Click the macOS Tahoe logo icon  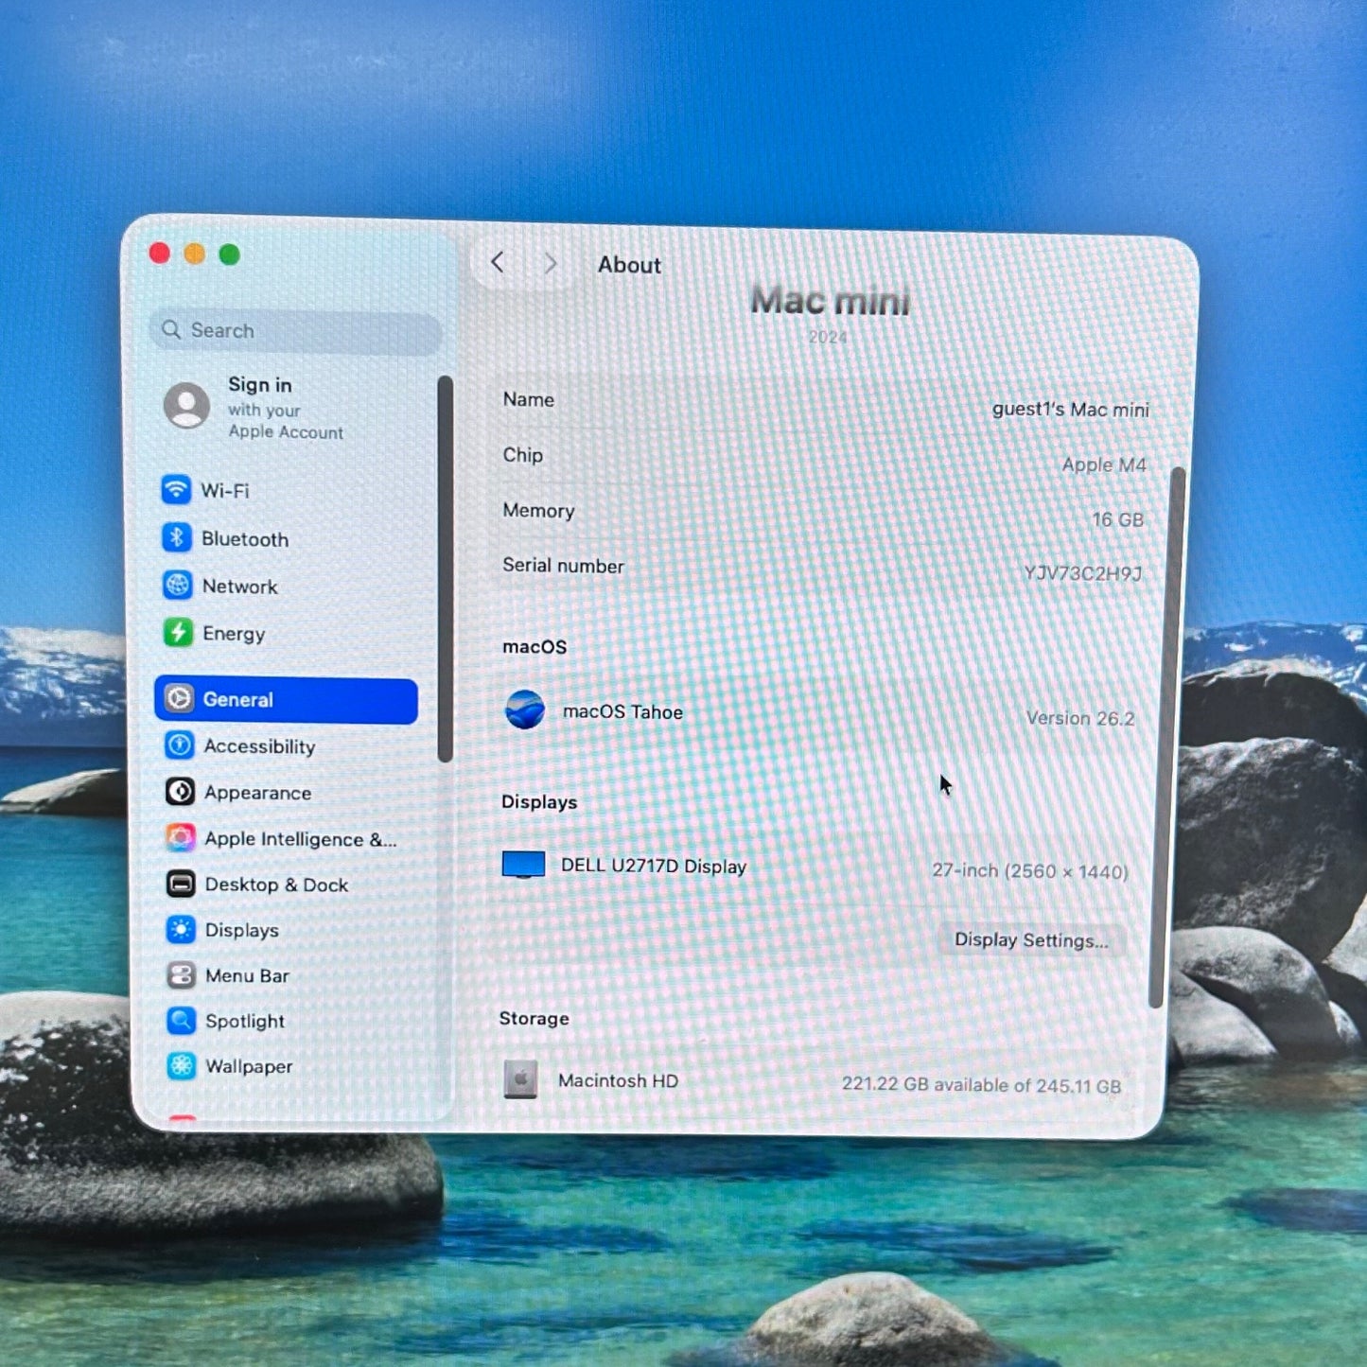coord(525,710)
